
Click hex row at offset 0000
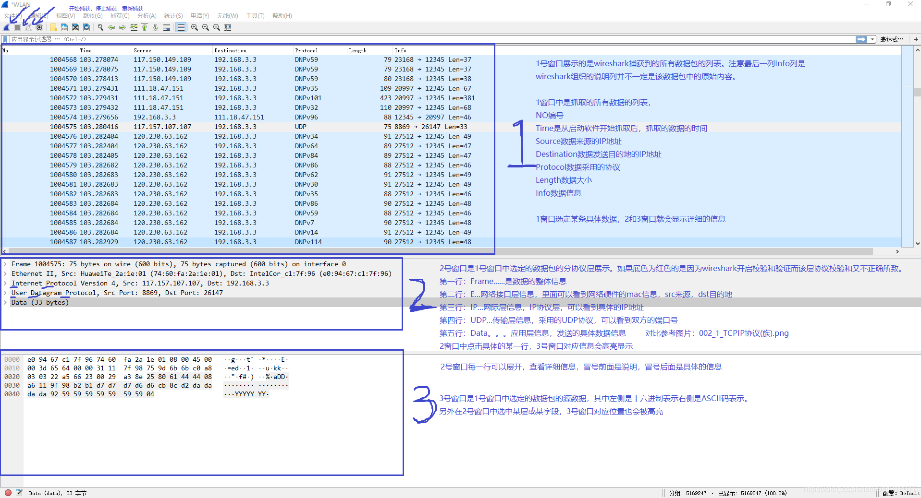tap(147, 359)
